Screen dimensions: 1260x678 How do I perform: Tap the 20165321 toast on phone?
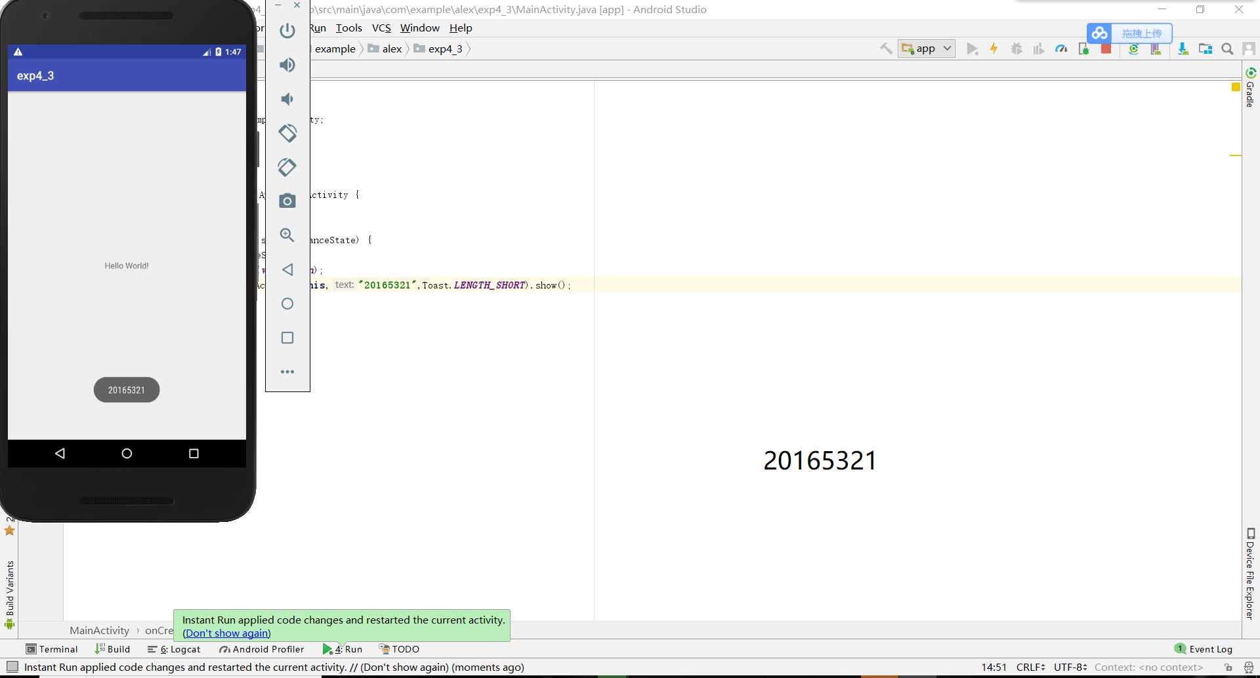point(127,389)
